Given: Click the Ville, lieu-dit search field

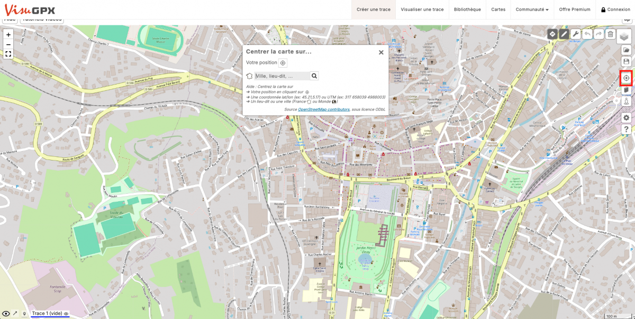Looking at the screenshot, I should pyautogui.click(x=282, y=76).
